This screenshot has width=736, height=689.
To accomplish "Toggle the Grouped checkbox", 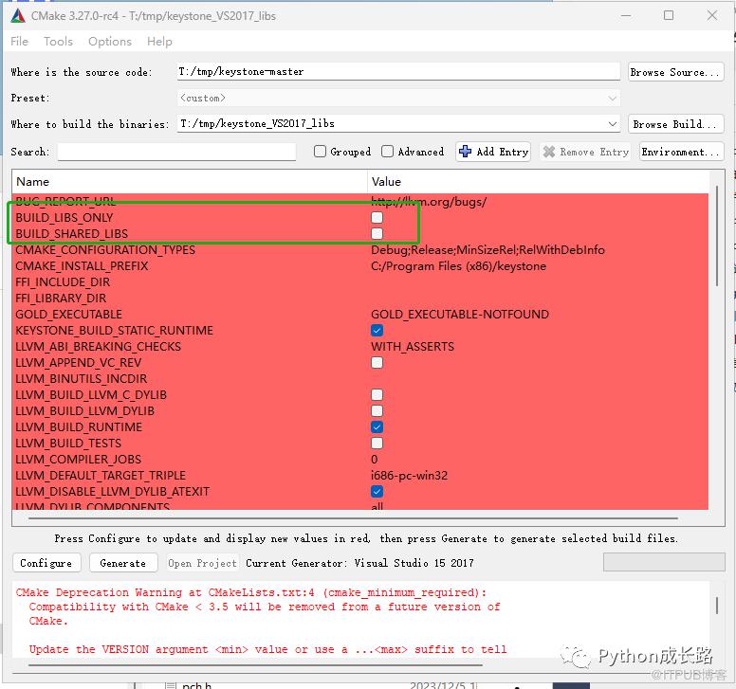I will tap(321, 152).
